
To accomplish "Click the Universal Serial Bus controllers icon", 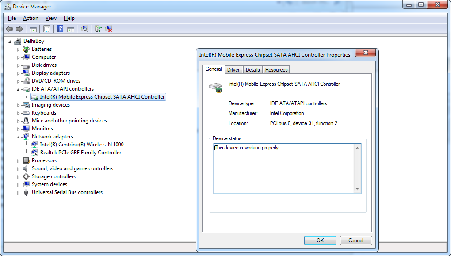I will [x=26, y=192].
